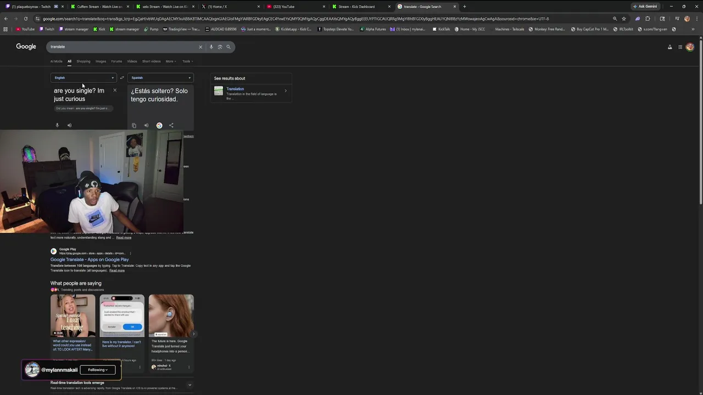Clear the English source text
Viewport: 703px width, 395px height.
pyautogui.click(x=115, y=90)
